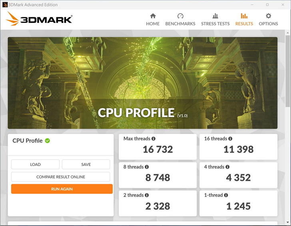The image size is (291, 226).
Task: Click the Results bar chart icon
Action: [244, 16]
